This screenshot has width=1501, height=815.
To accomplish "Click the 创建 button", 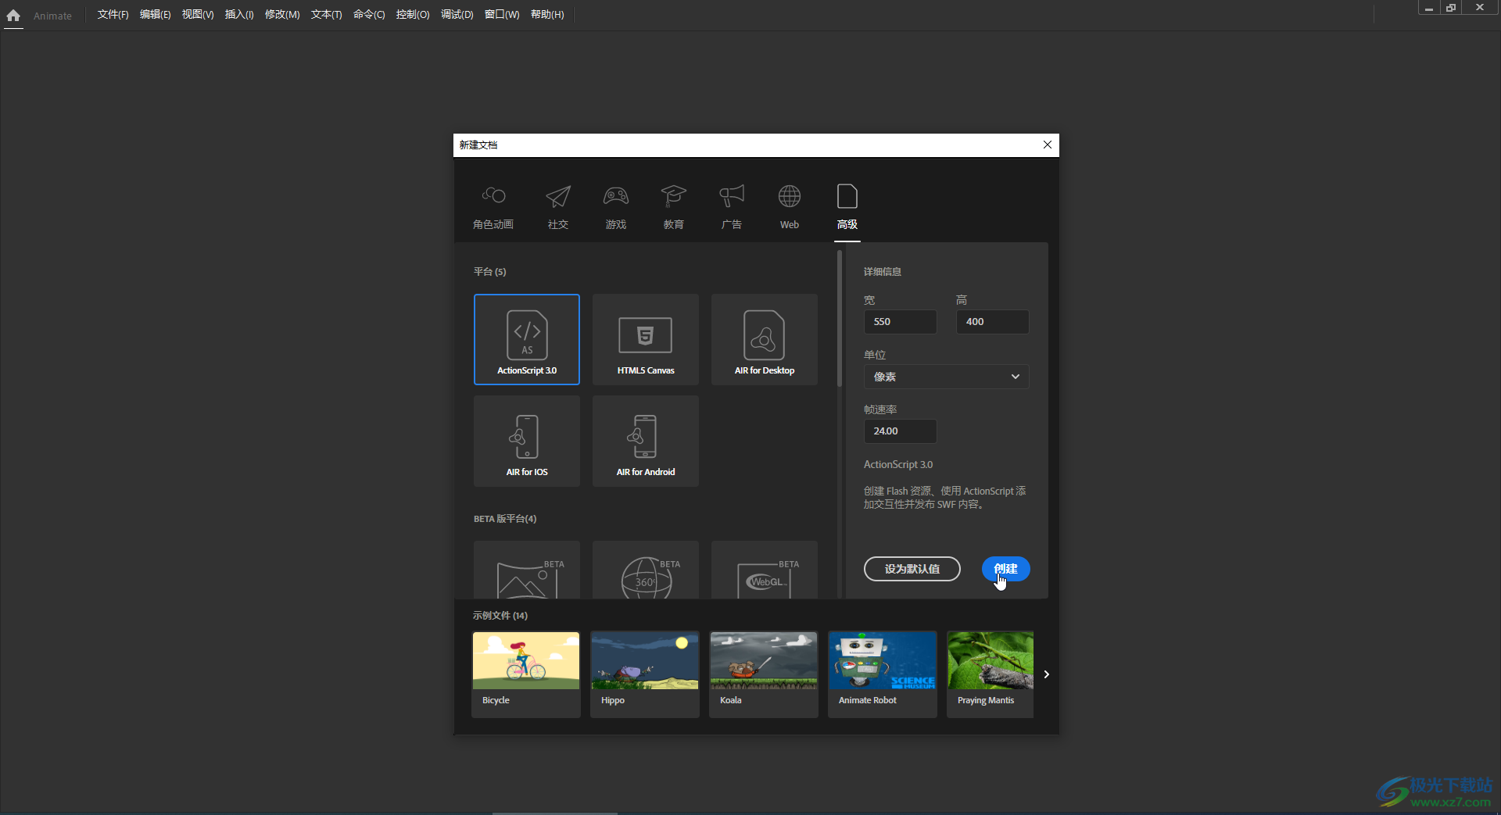I will click(x=1006, y=569).
